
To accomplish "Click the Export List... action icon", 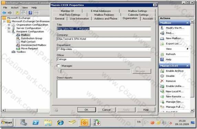I will pyautogui.click(x=162, y=44).
